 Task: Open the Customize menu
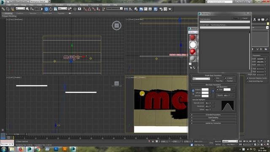click(x=95, y=5)
